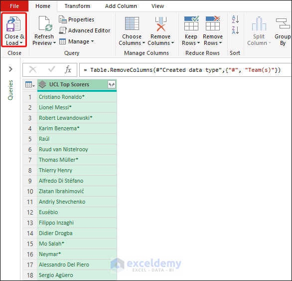
Task: Select cell Karim Benzema
Action: [x=77, y=128]
